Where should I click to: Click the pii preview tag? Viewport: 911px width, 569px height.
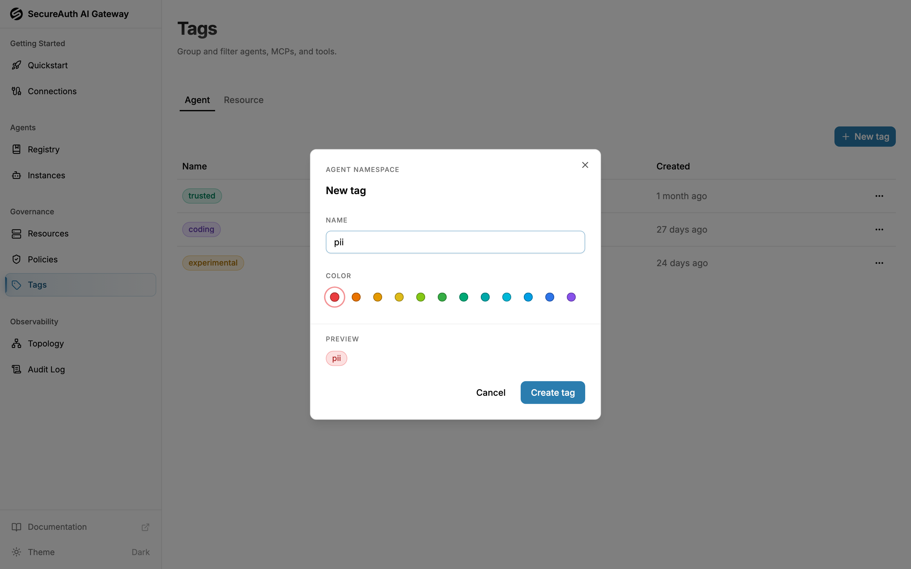coord(337,358)
